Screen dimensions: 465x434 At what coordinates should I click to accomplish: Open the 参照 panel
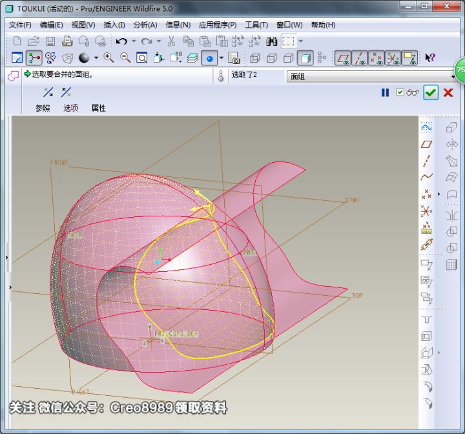tap(43, 108)
